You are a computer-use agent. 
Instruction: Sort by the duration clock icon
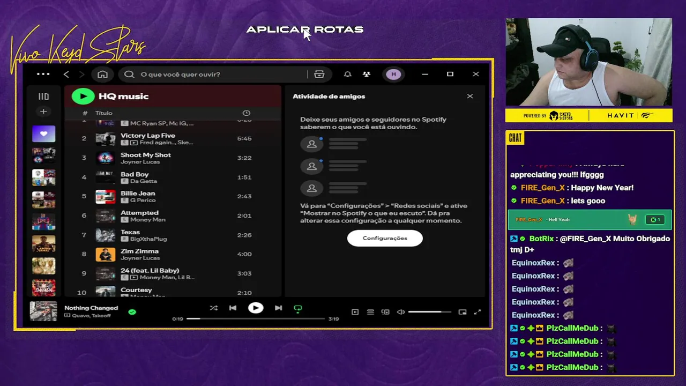[247, 113]
